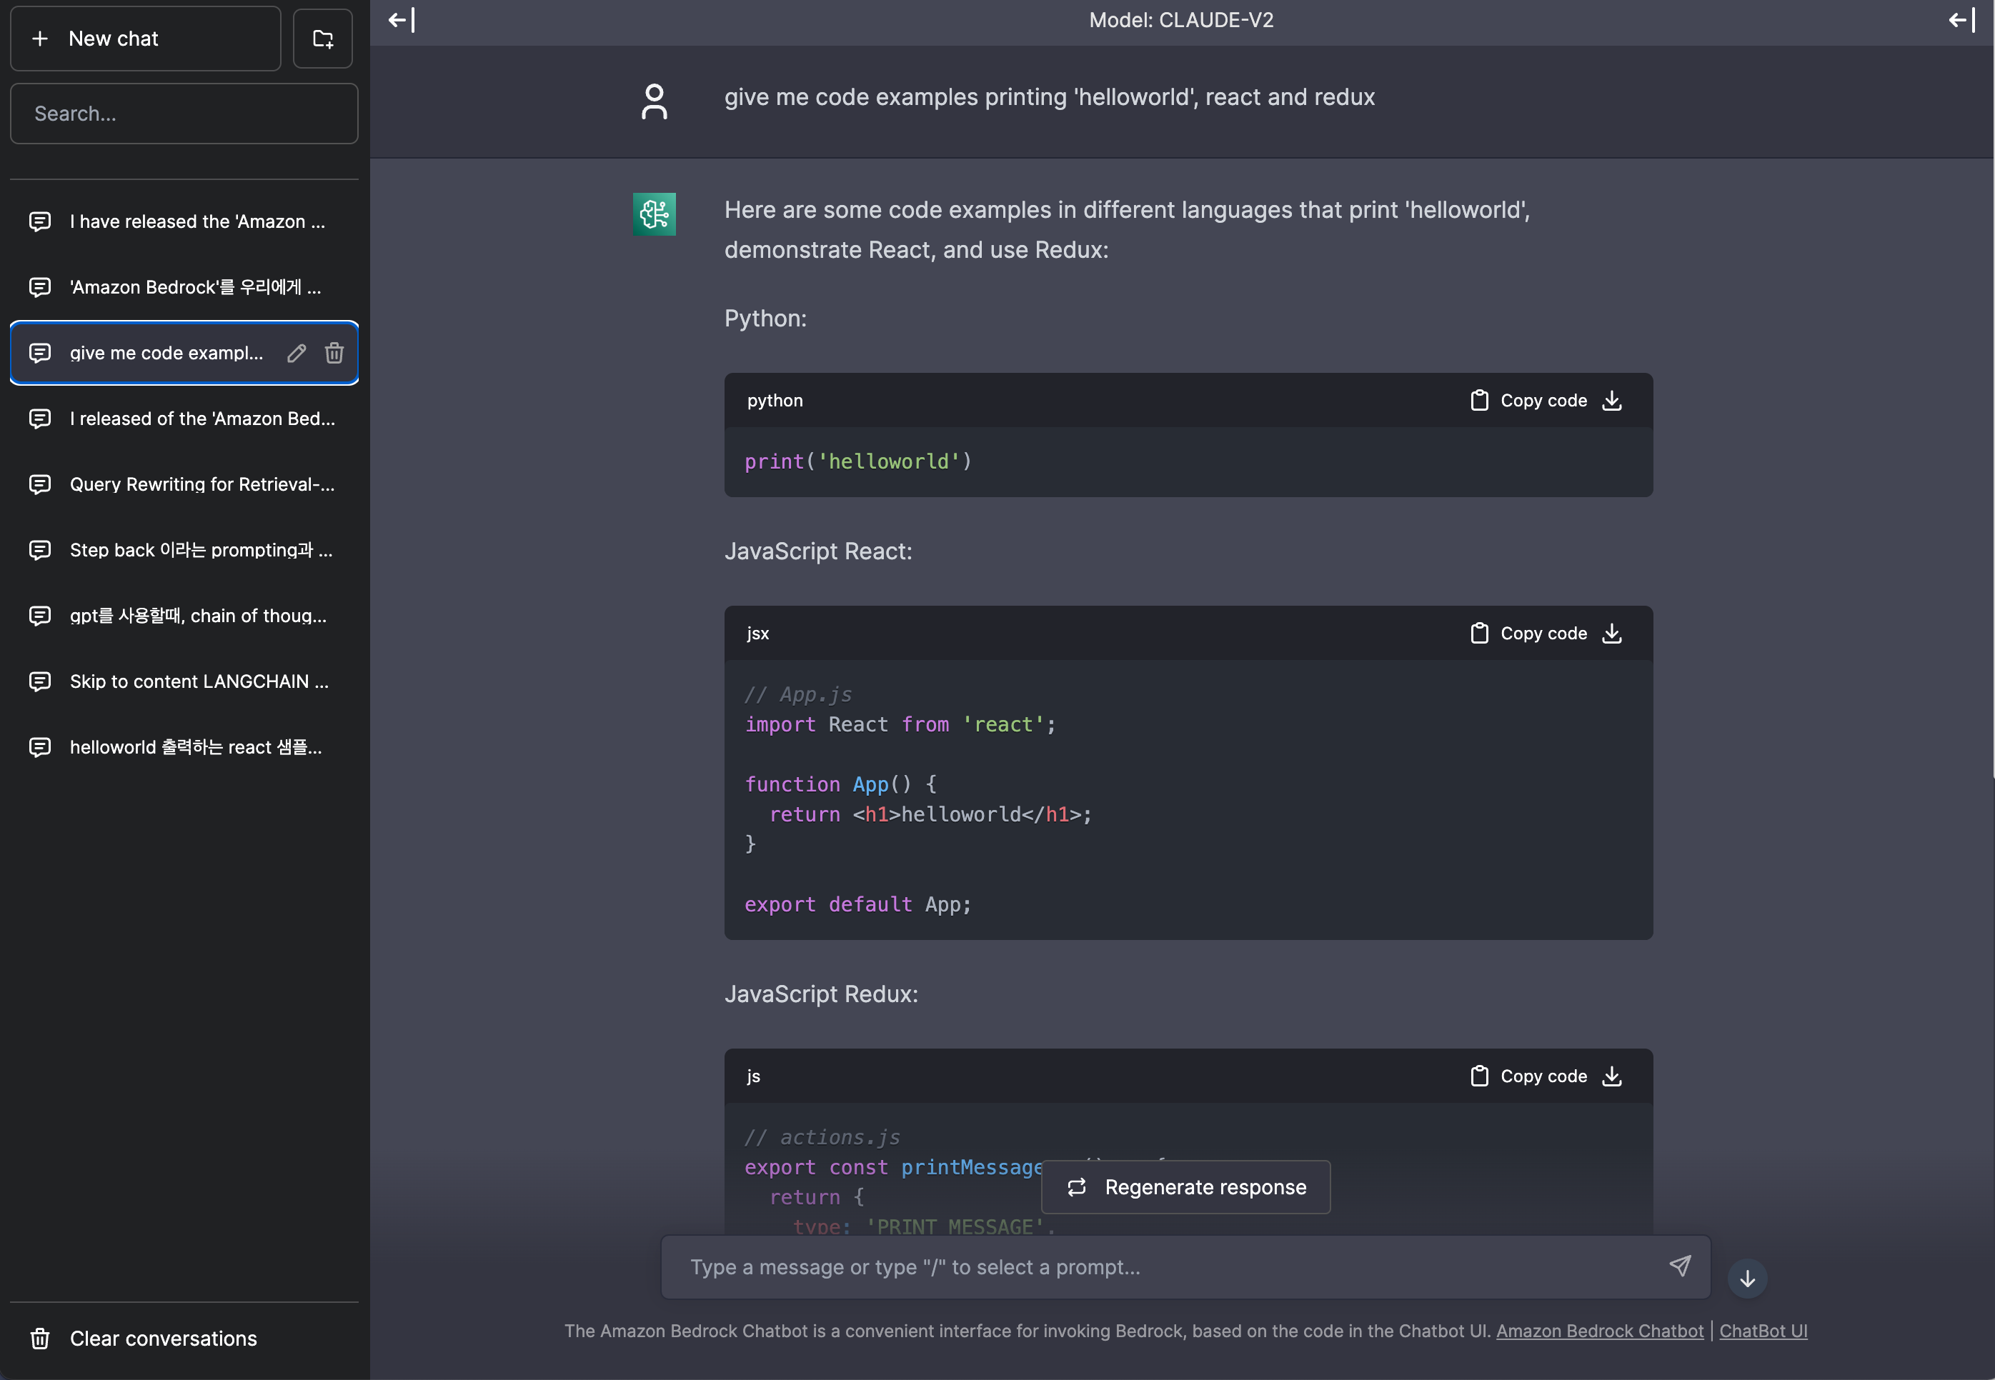This screenshot has height=1380, width=1995.
Task: Create a new folder in the sidebar
Action: tap(322, 38)
